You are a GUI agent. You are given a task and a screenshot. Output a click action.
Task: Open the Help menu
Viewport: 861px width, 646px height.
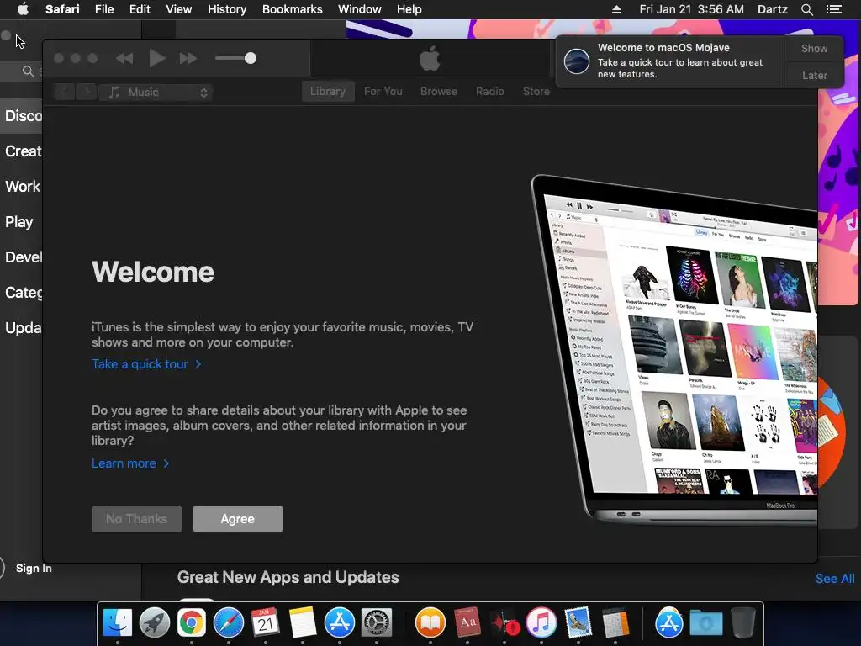pos(409,9)
